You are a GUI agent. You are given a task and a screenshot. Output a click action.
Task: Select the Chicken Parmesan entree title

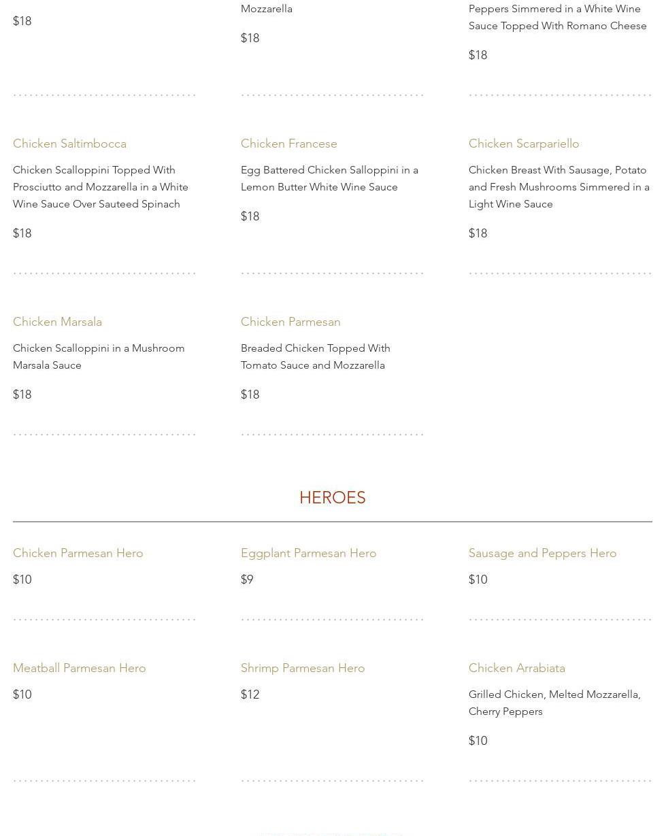[290, 322]
